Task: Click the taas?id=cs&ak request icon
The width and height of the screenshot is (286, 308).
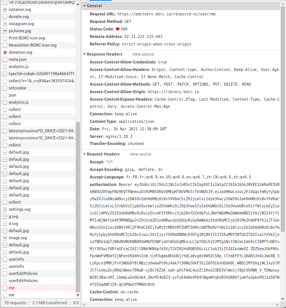Action: click(5, 74)
